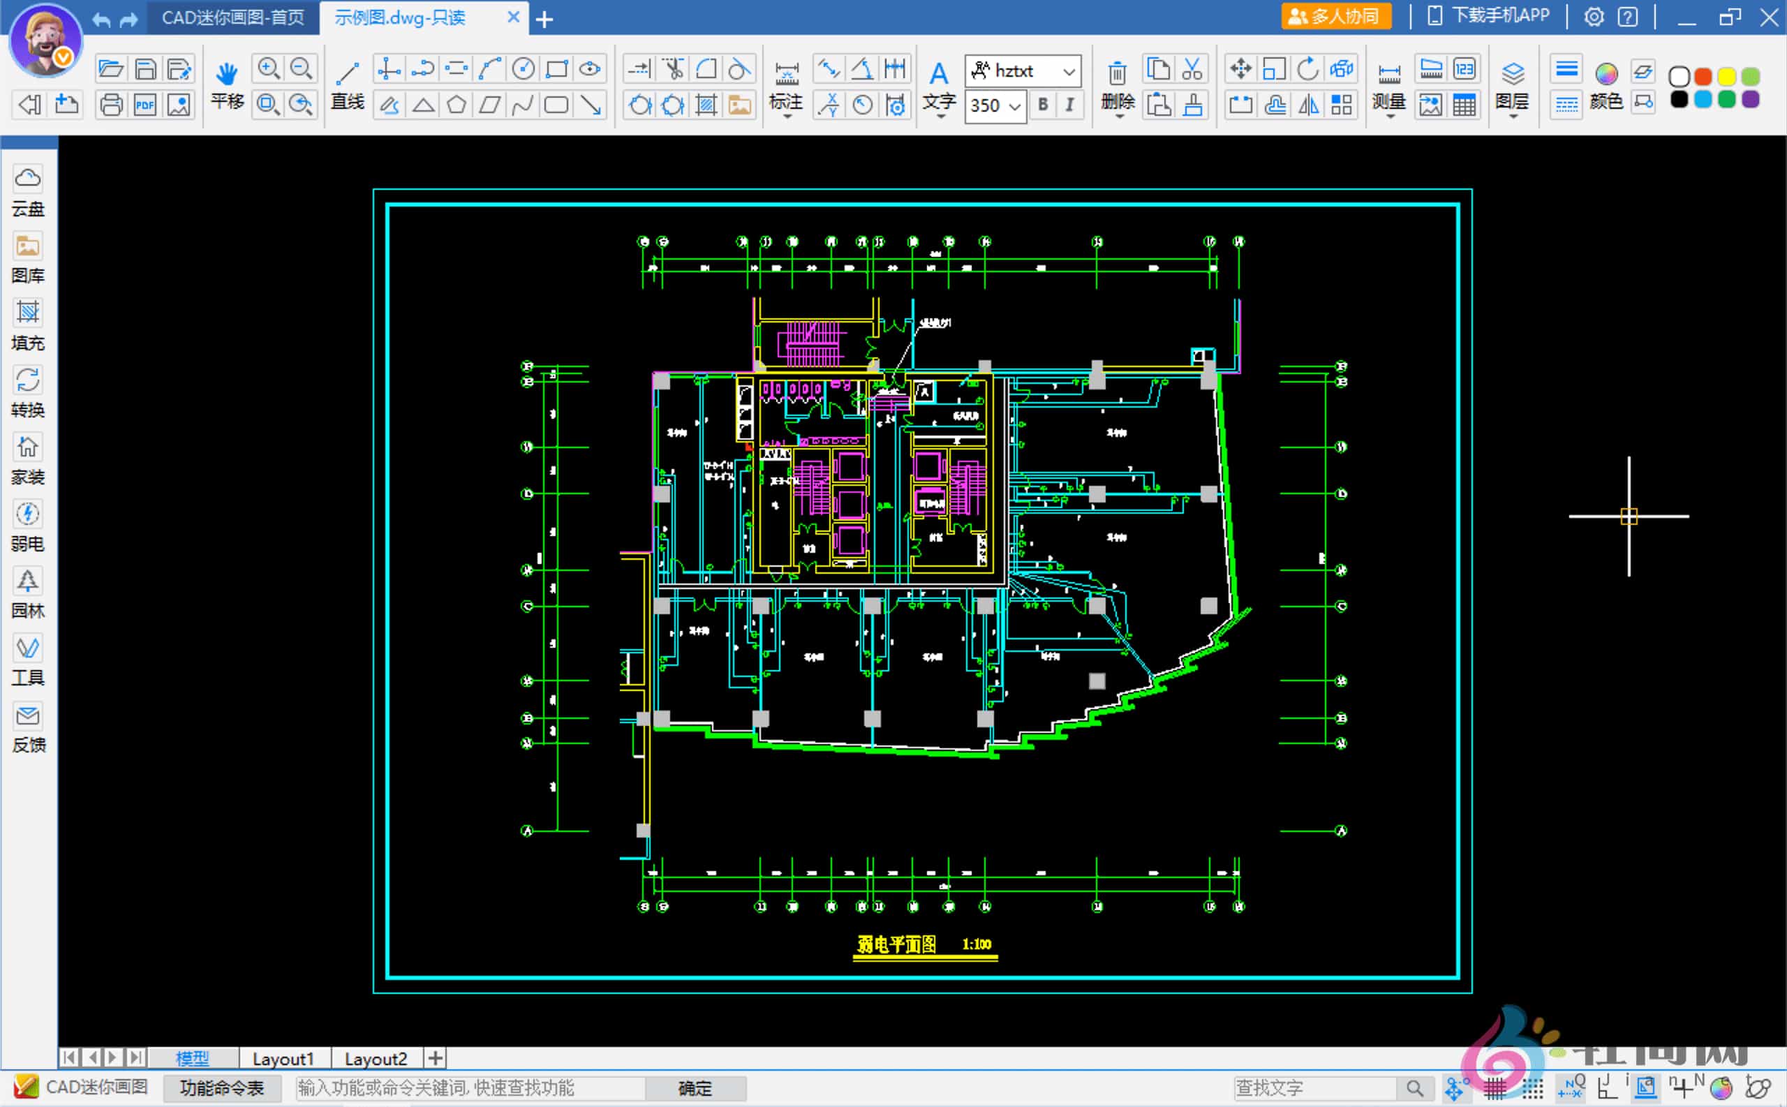Toggle orthogonal mode in status bar
Screen dimensions: 1787x1107
click(x=1607, y=1088)
